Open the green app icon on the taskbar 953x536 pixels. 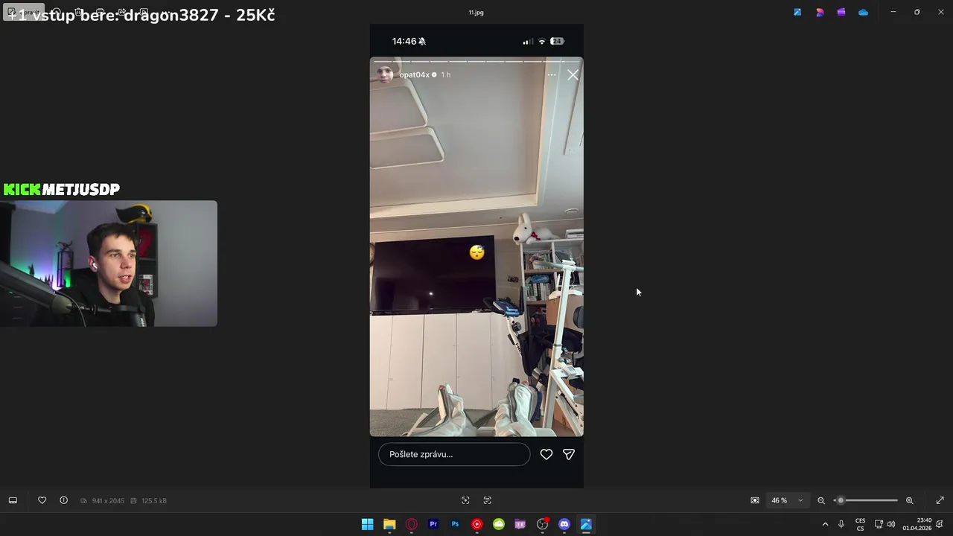pos(499,524)
